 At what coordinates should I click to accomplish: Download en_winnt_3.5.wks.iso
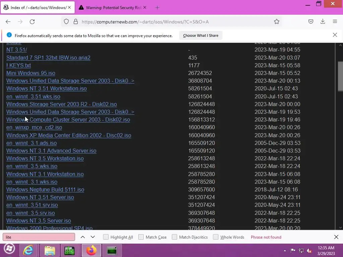coord(32,166)
